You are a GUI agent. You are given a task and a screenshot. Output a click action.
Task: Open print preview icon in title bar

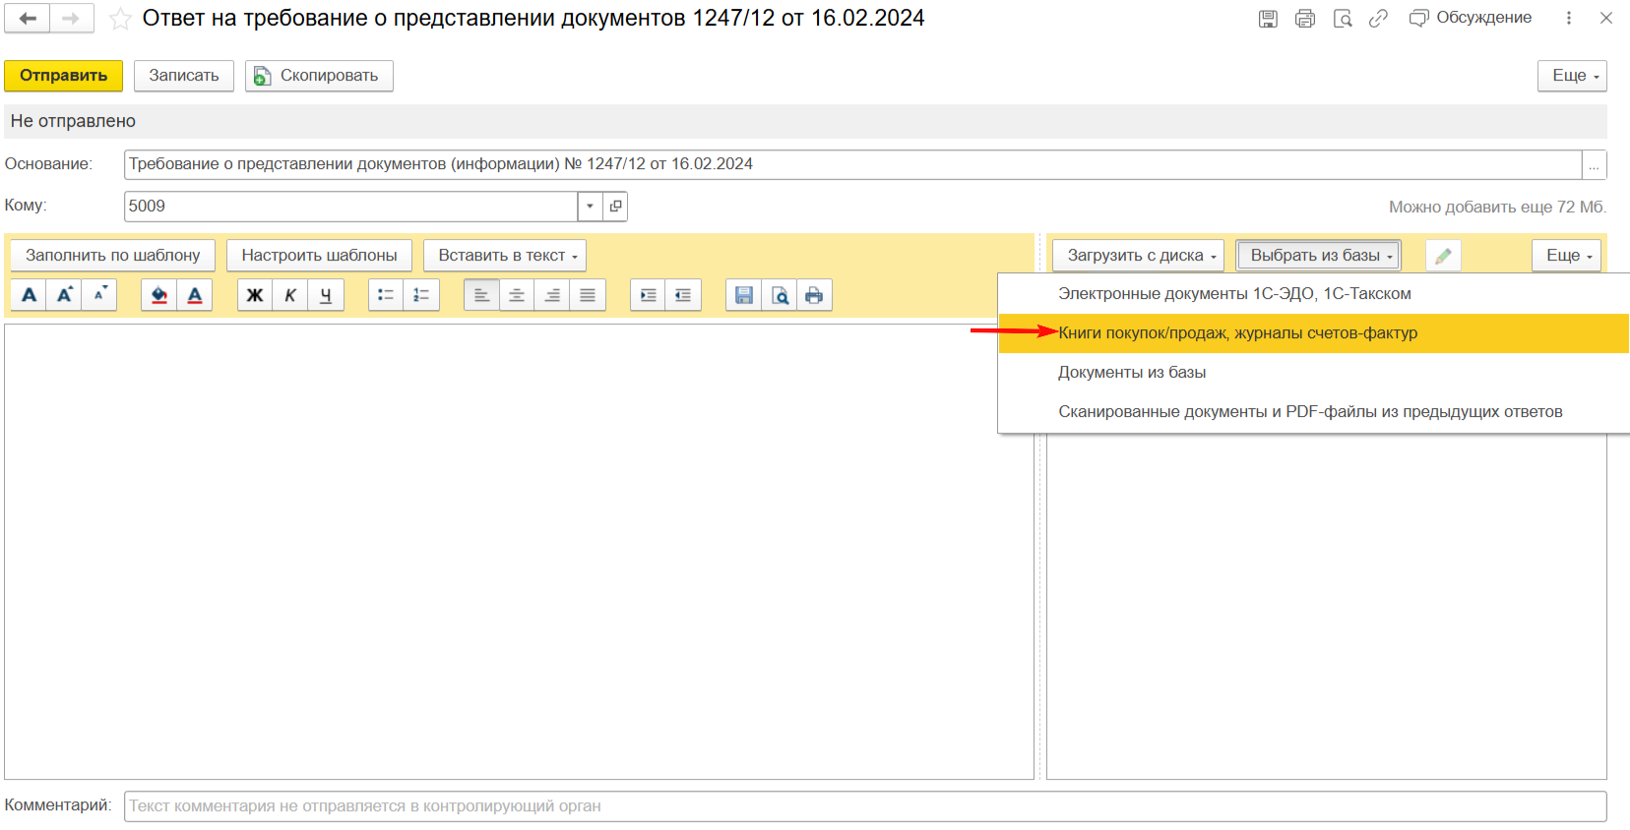click(1343, 19)
